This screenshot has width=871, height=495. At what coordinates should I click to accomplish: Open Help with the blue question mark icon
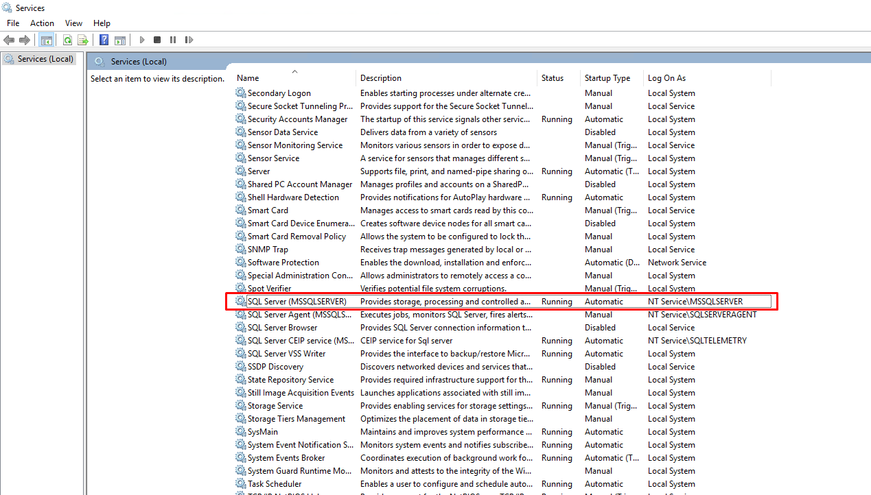pyautogui.click(x=104, y=40)
